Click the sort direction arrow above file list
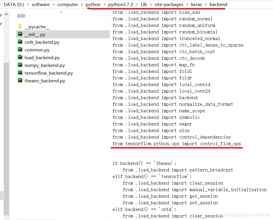Image resolution: width=273 pixels, height=220 pixels. (x=61, y=12)
